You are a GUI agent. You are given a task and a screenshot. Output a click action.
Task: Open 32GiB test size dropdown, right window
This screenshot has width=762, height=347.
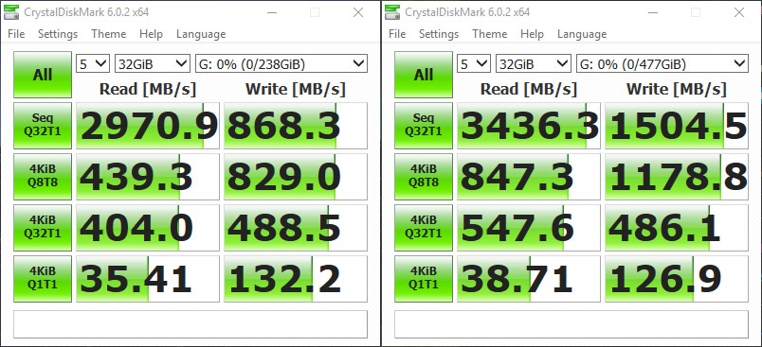click(x=533, y=63)
